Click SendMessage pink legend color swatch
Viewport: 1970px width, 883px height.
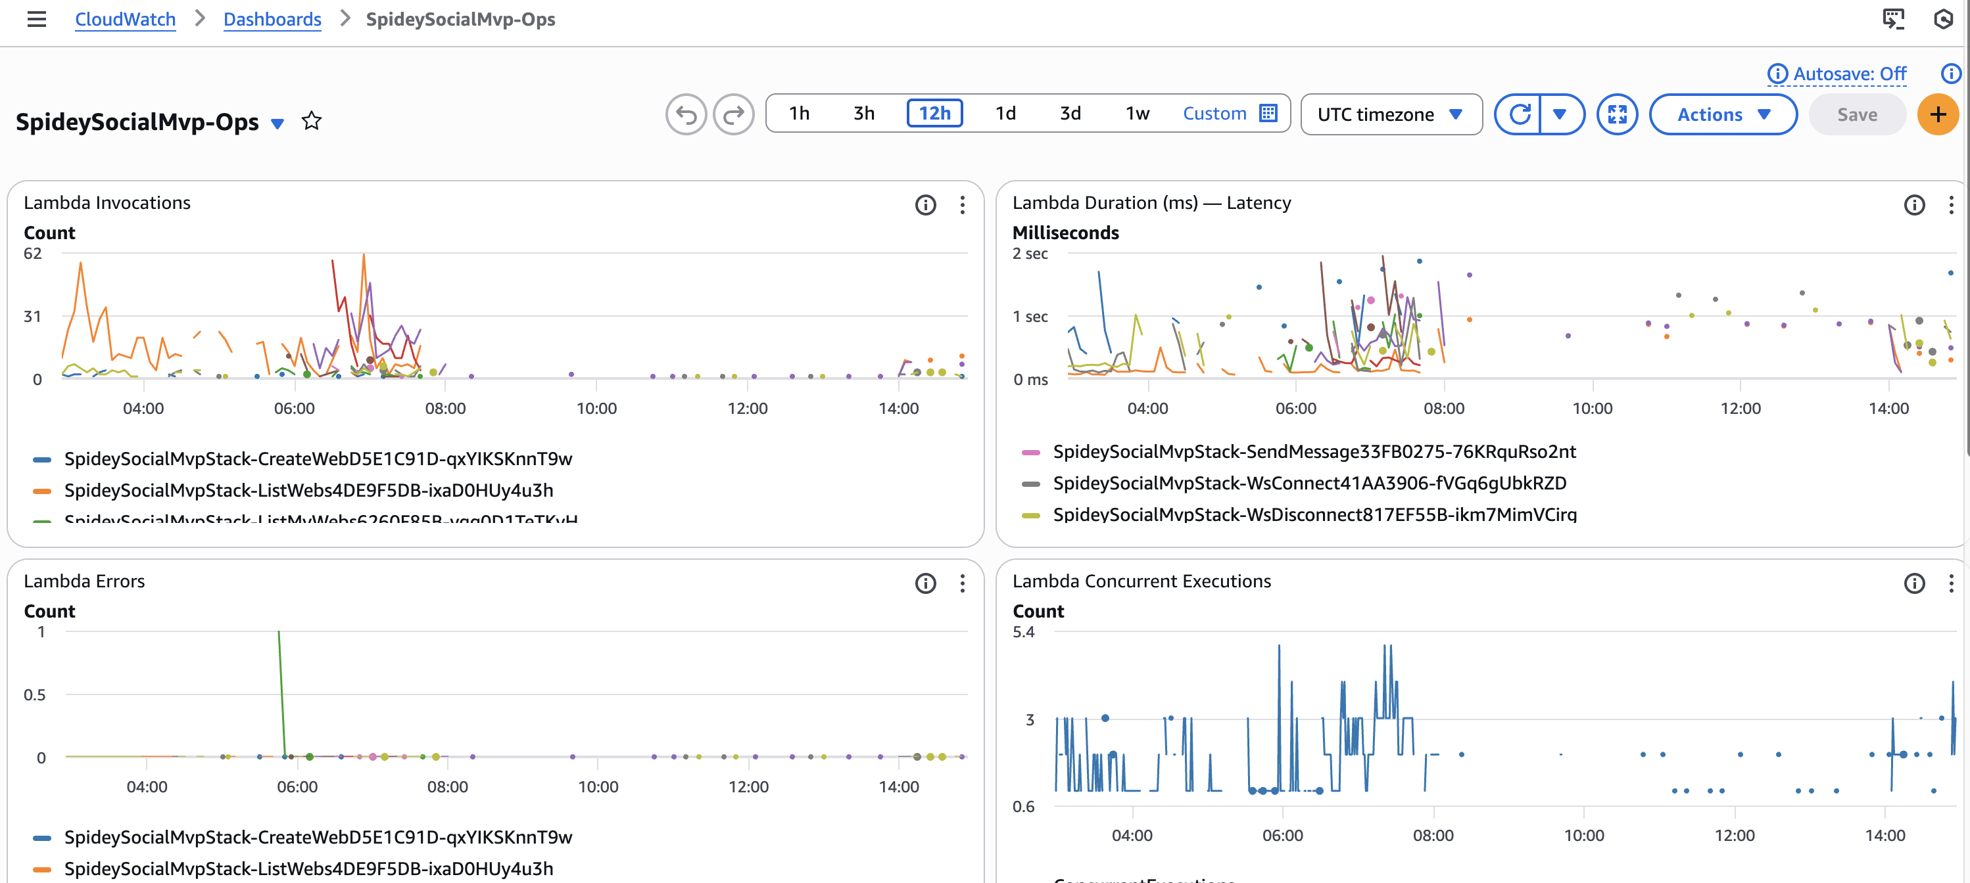[1030, 452]
